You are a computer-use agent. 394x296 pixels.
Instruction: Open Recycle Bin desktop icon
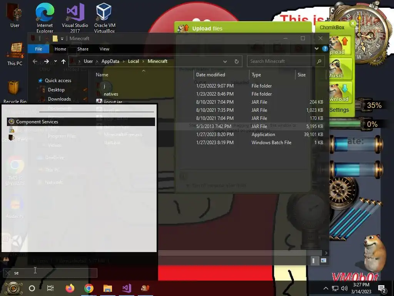15,92
